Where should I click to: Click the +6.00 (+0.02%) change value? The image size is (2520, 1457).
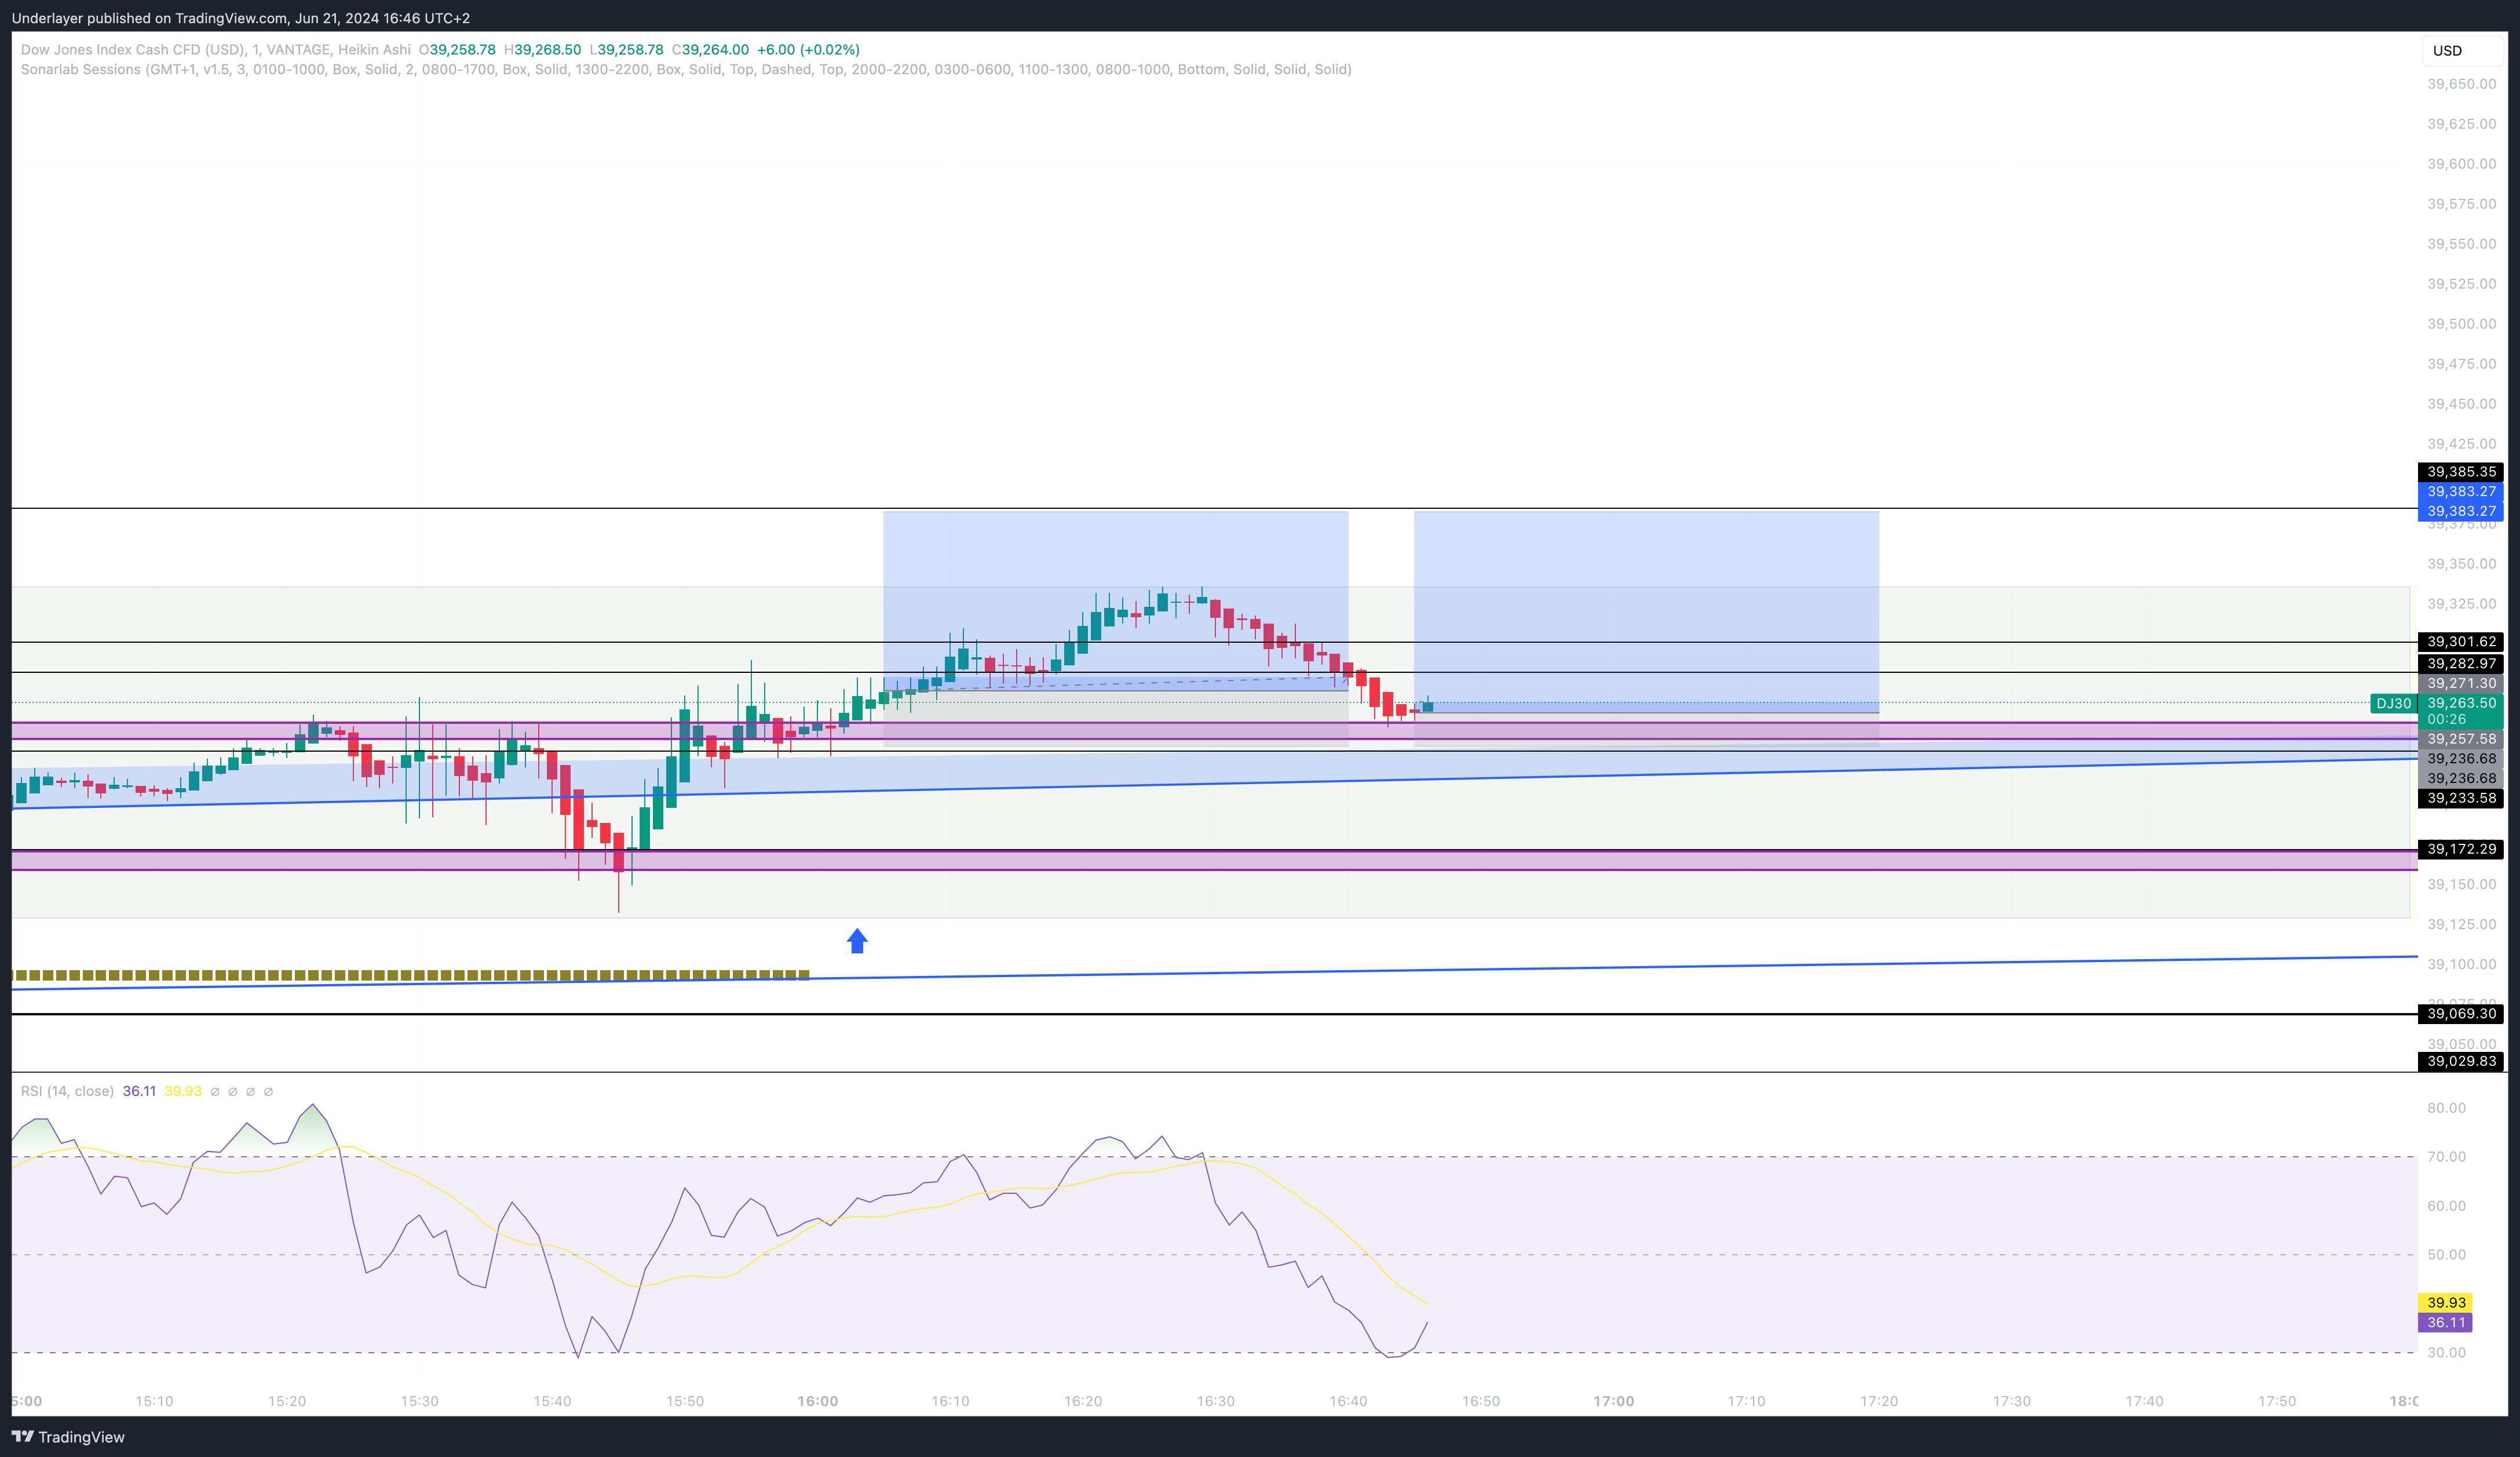click(808, 49)
